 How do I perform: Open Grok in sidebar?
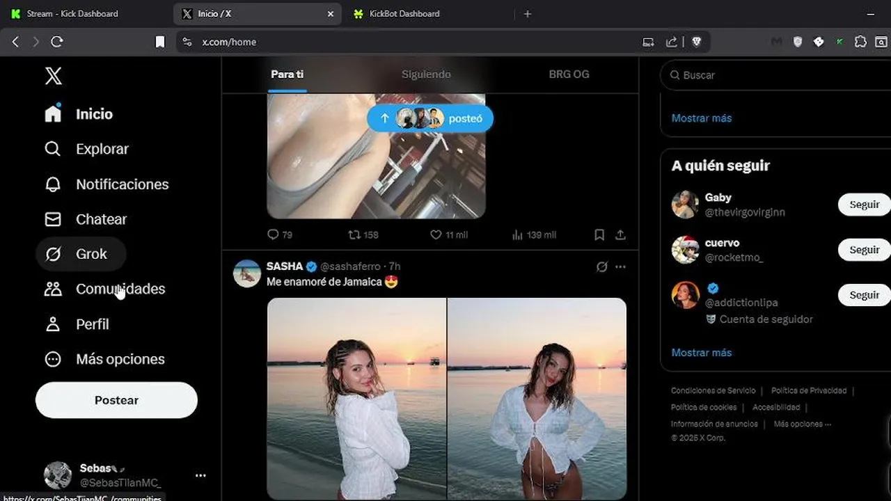(x=81, y=254)
